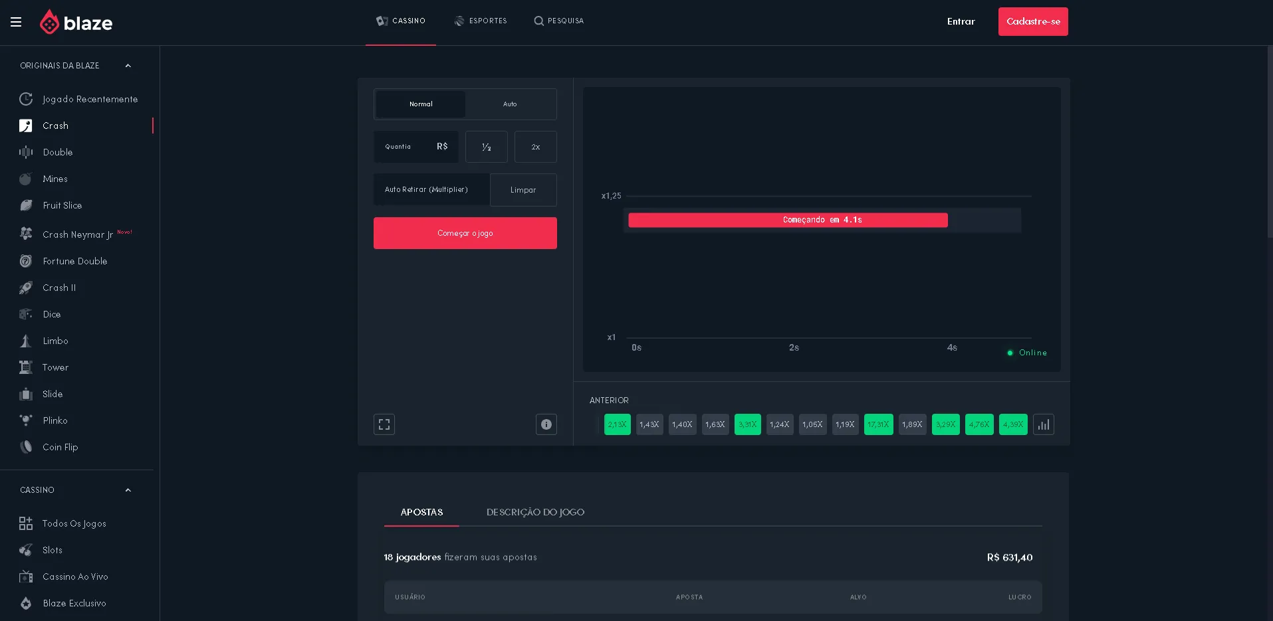
Task: Select the 1,63X previous result
Action: 715,424
